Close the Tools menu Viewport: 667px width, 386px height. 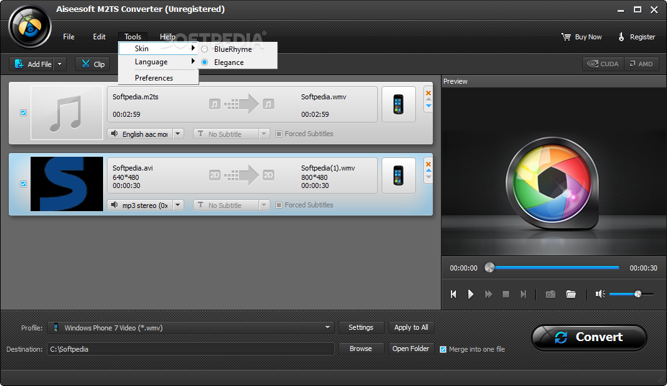click(x=133, y=37)
